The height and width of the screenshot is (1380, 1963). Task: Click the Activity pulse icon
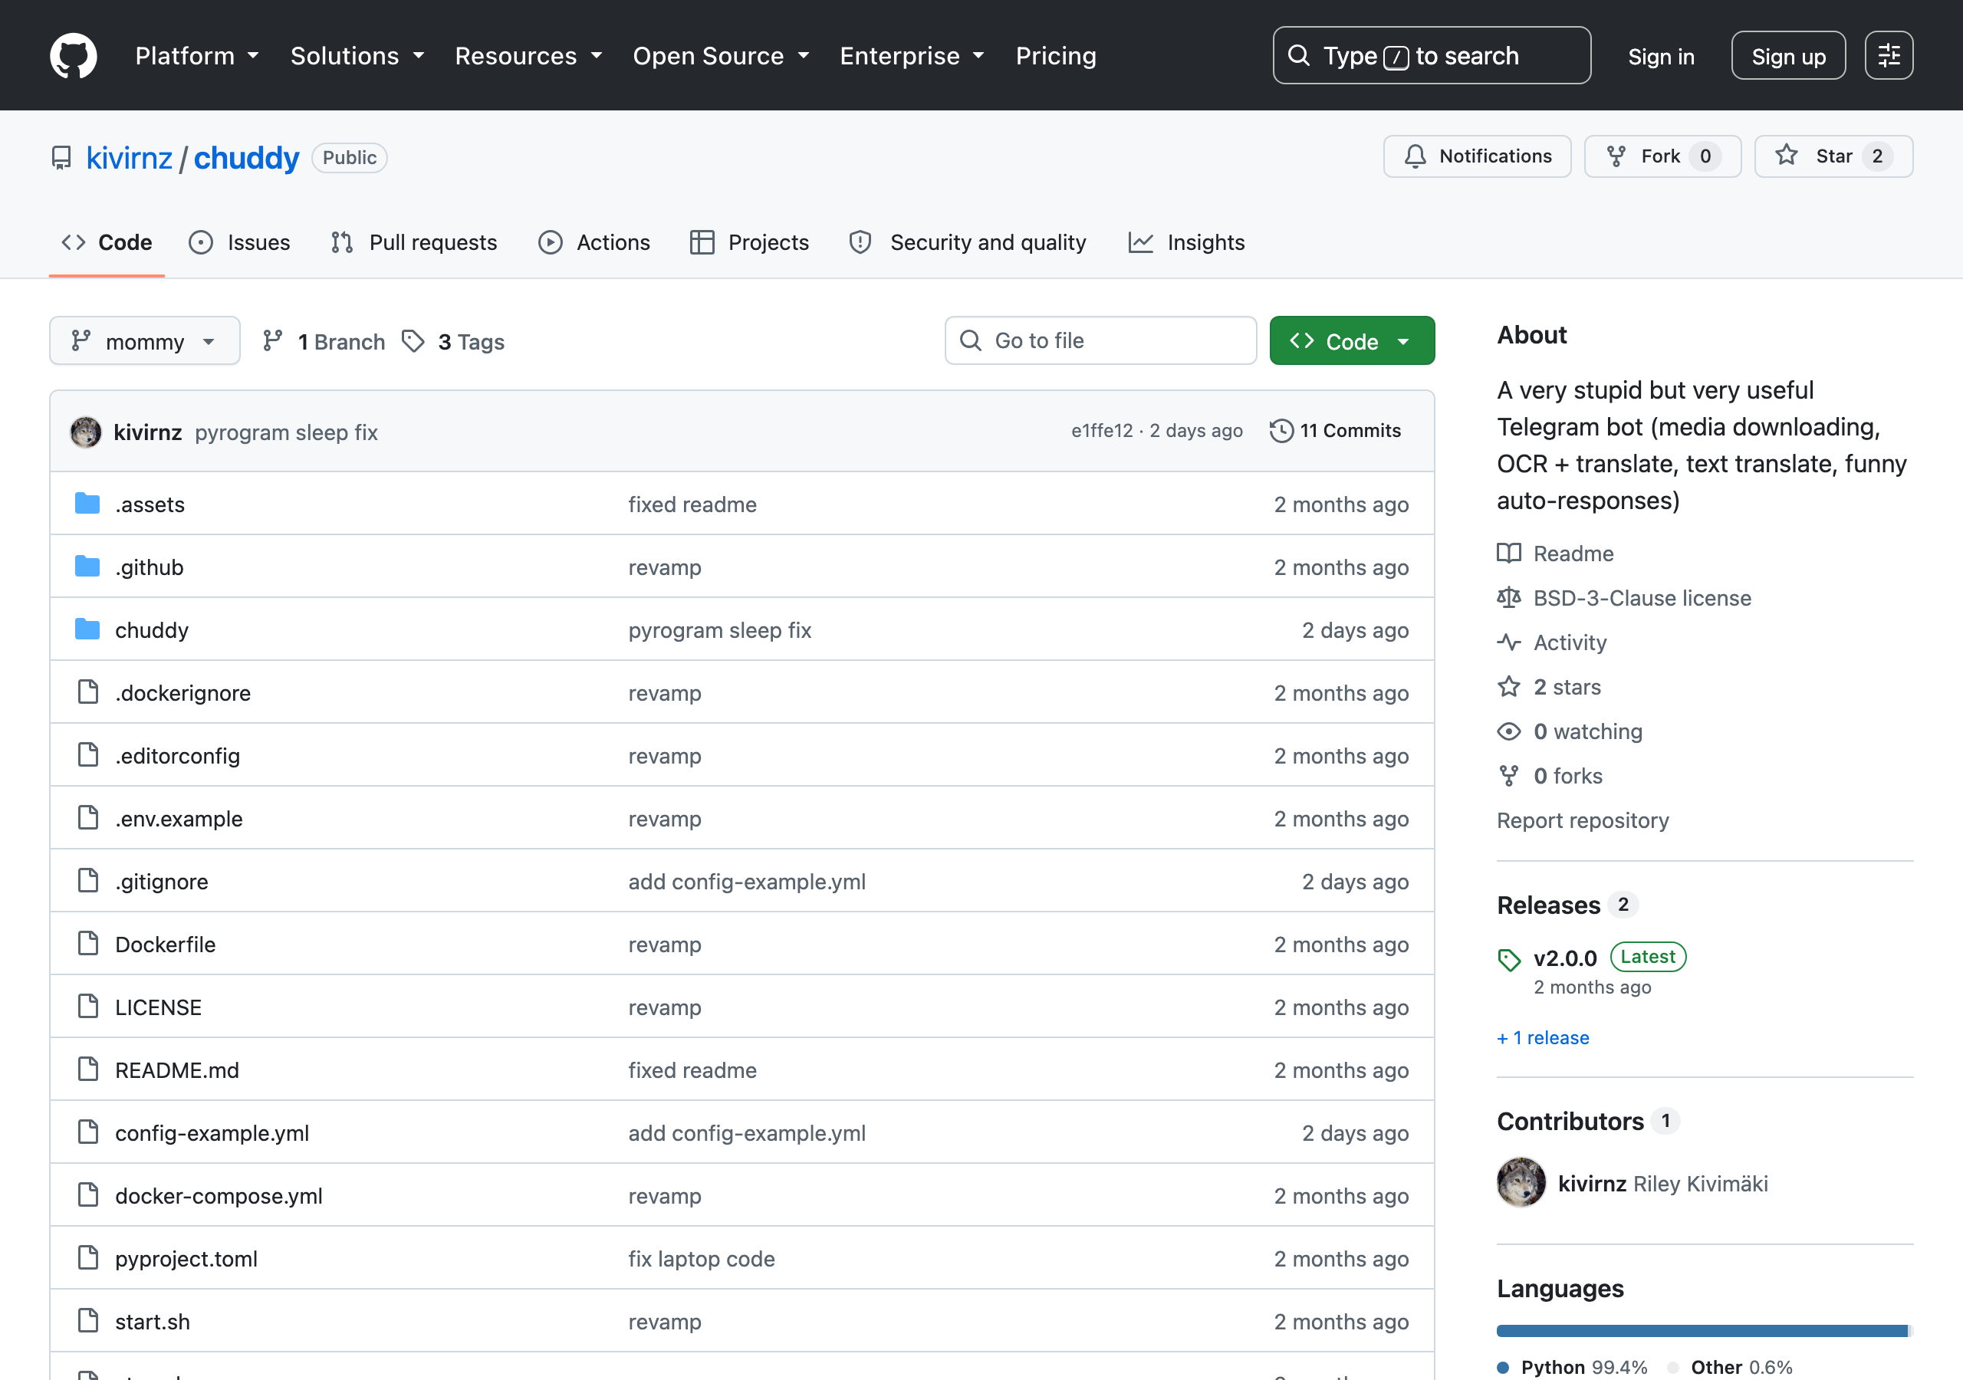[x=1509, y=642]
